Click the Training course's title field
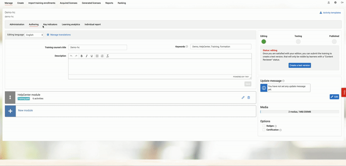This screenshot has height=166, width=346. click(x=98, y=48)
